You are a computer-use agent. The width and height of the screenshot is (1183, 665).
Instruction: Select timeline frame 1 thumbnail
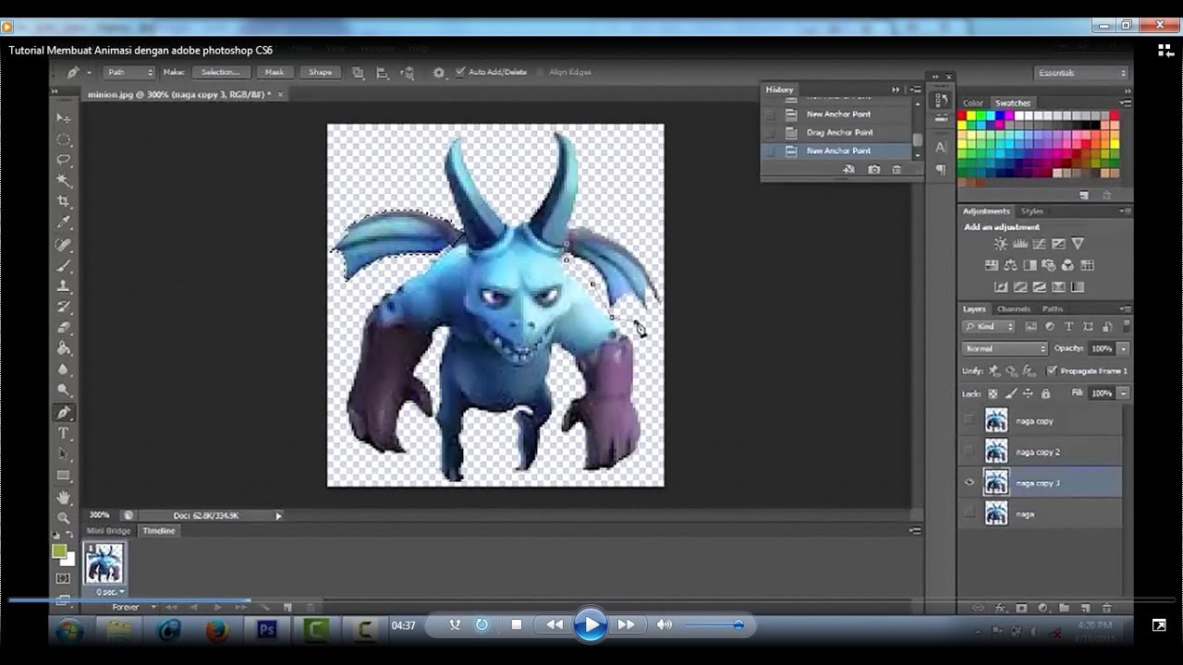click(x=104, y=562)
